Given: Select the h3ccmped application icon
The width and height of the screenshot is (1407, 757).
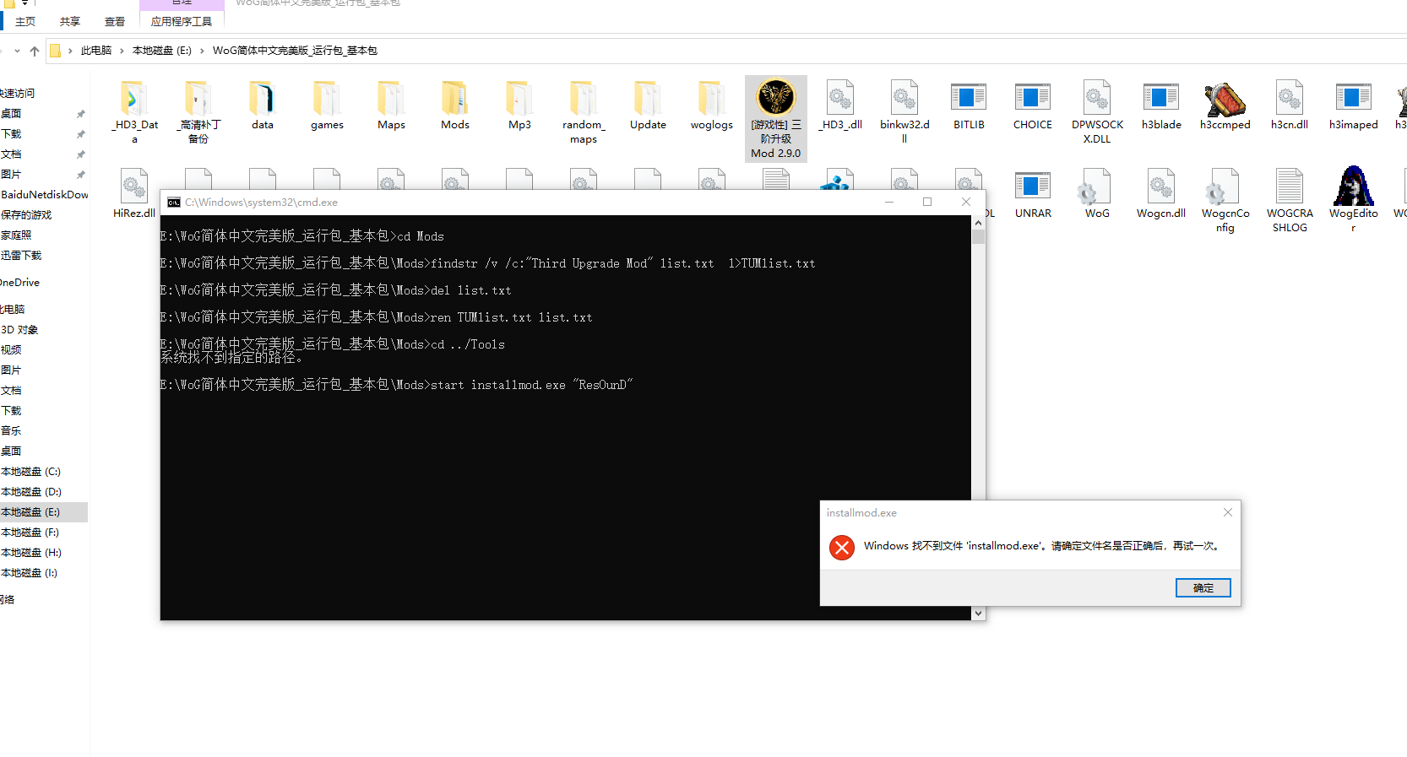Looking at the screenshot, I should [x=1225, y=98].
